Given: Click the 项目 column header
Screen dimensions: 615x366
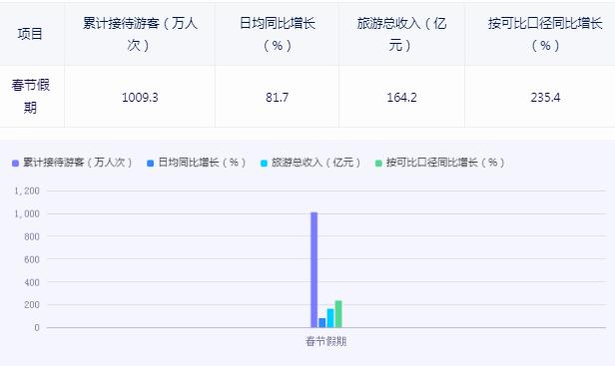Looking at the screenshot, I should pyautogui.click(x=30, y=34).
